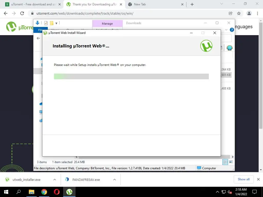This screenshot has height=197, width=263.
Task: Minimize the µTorrent Web Install Wizard
Action: point(191,33)
